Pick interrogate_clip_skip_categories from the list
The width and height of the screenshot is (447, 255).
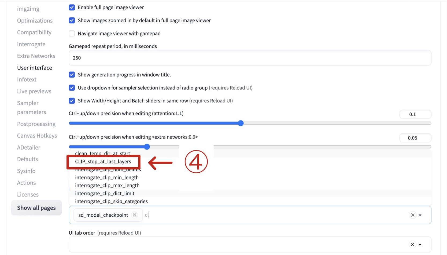111,201
